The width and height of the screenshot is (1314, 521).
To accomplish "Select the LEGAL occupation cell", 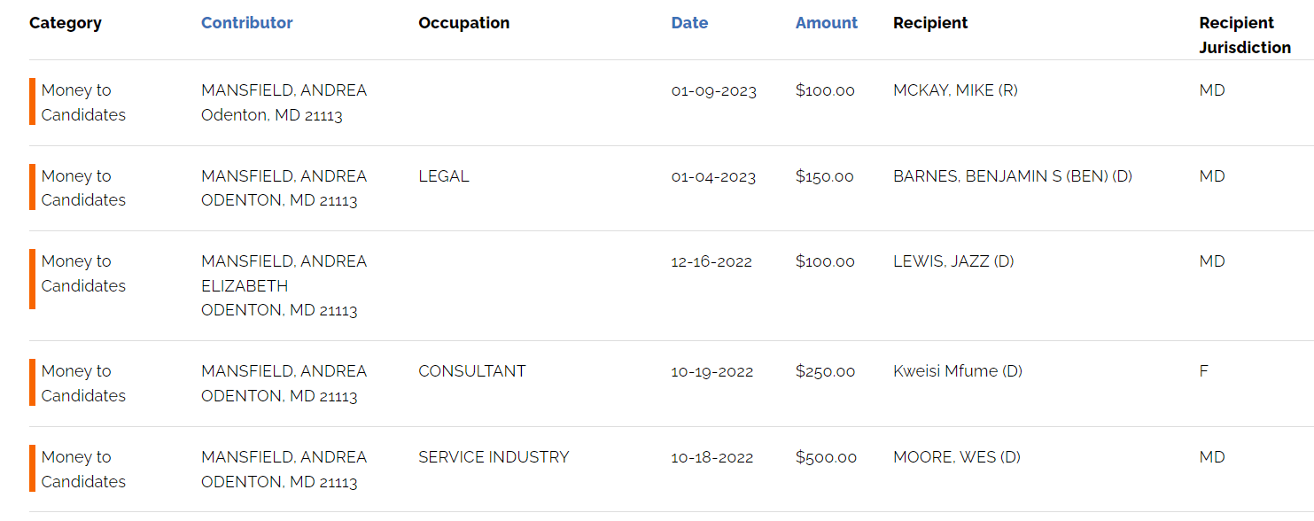I will [443, 176].
